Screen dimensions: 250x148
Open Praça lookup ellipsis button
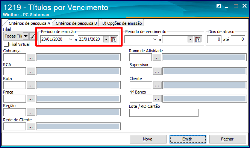pyautogui.click(x=31, y=99)
